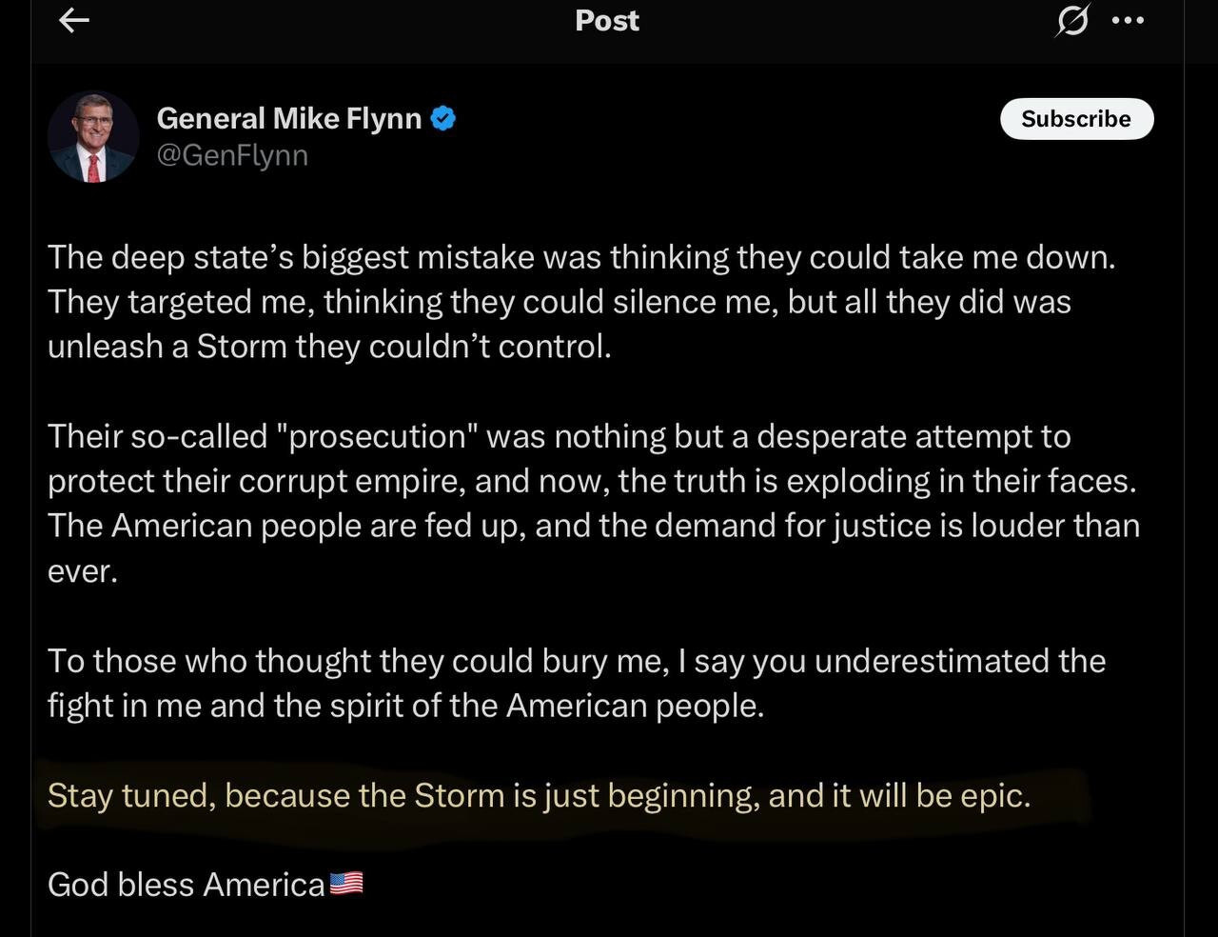Click "fight in me and the spirit" line
The width and height of the screenshot is (1218, 937).
point(405,706)
